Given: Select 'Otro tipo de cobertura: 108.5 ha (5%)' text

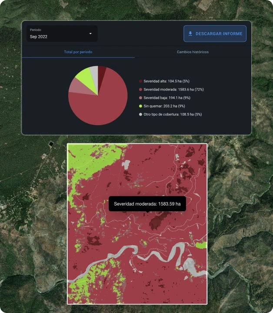Looking at the screenshot, I should (173, 114).
